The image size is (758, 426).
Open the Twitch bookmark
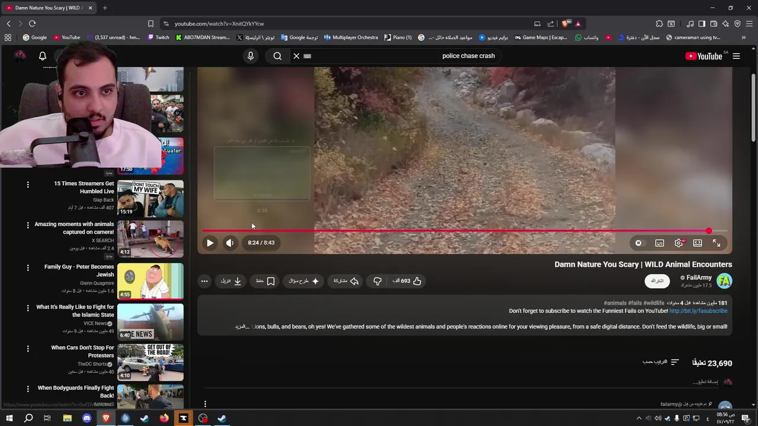tap(158, 37)
